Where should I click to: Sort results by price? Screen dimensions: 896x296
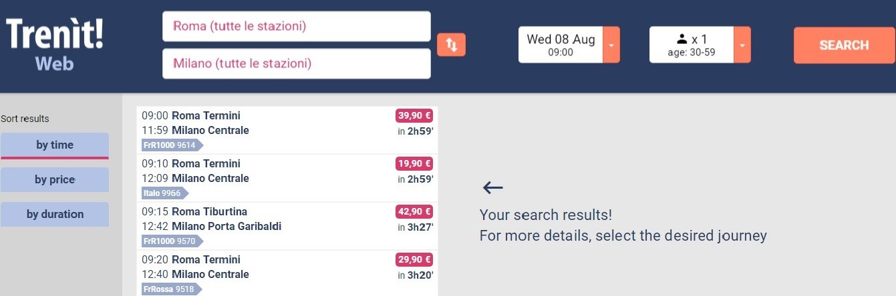point(55,180)
